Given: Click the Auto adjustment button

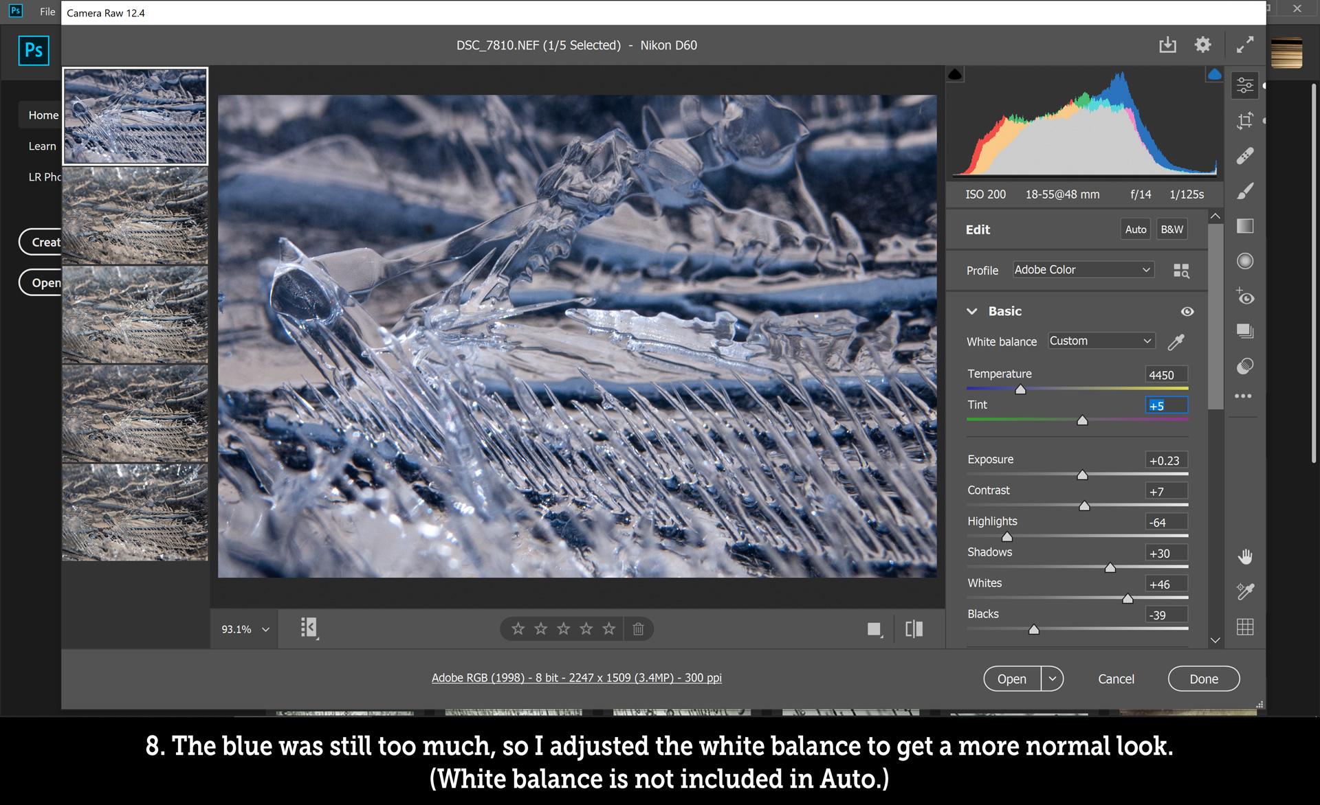Looking at the screenshot, I should tap(1135, 229).
